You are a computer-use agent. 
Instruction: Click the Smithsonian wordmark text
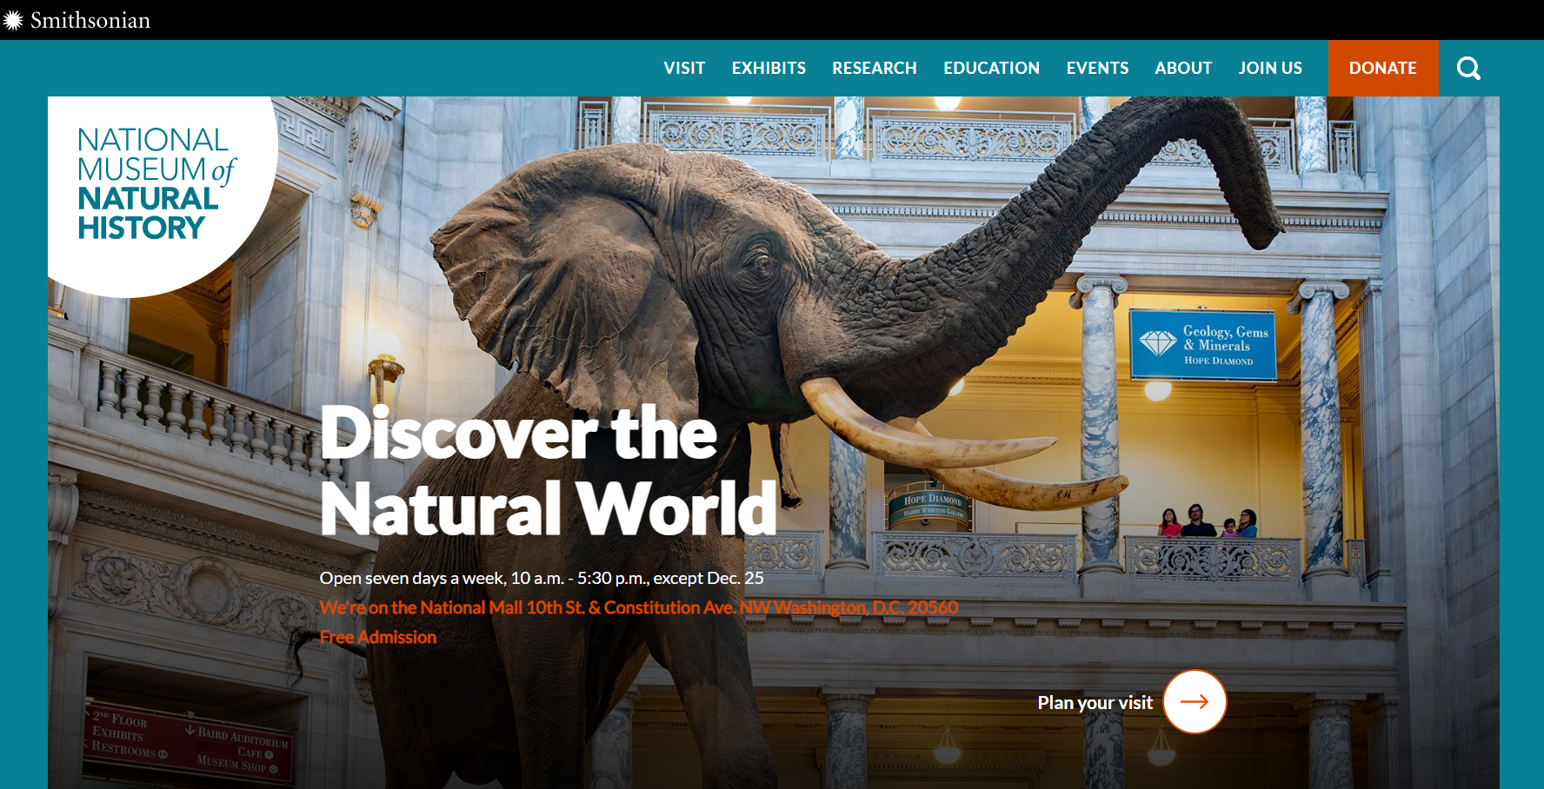point(90,20)
